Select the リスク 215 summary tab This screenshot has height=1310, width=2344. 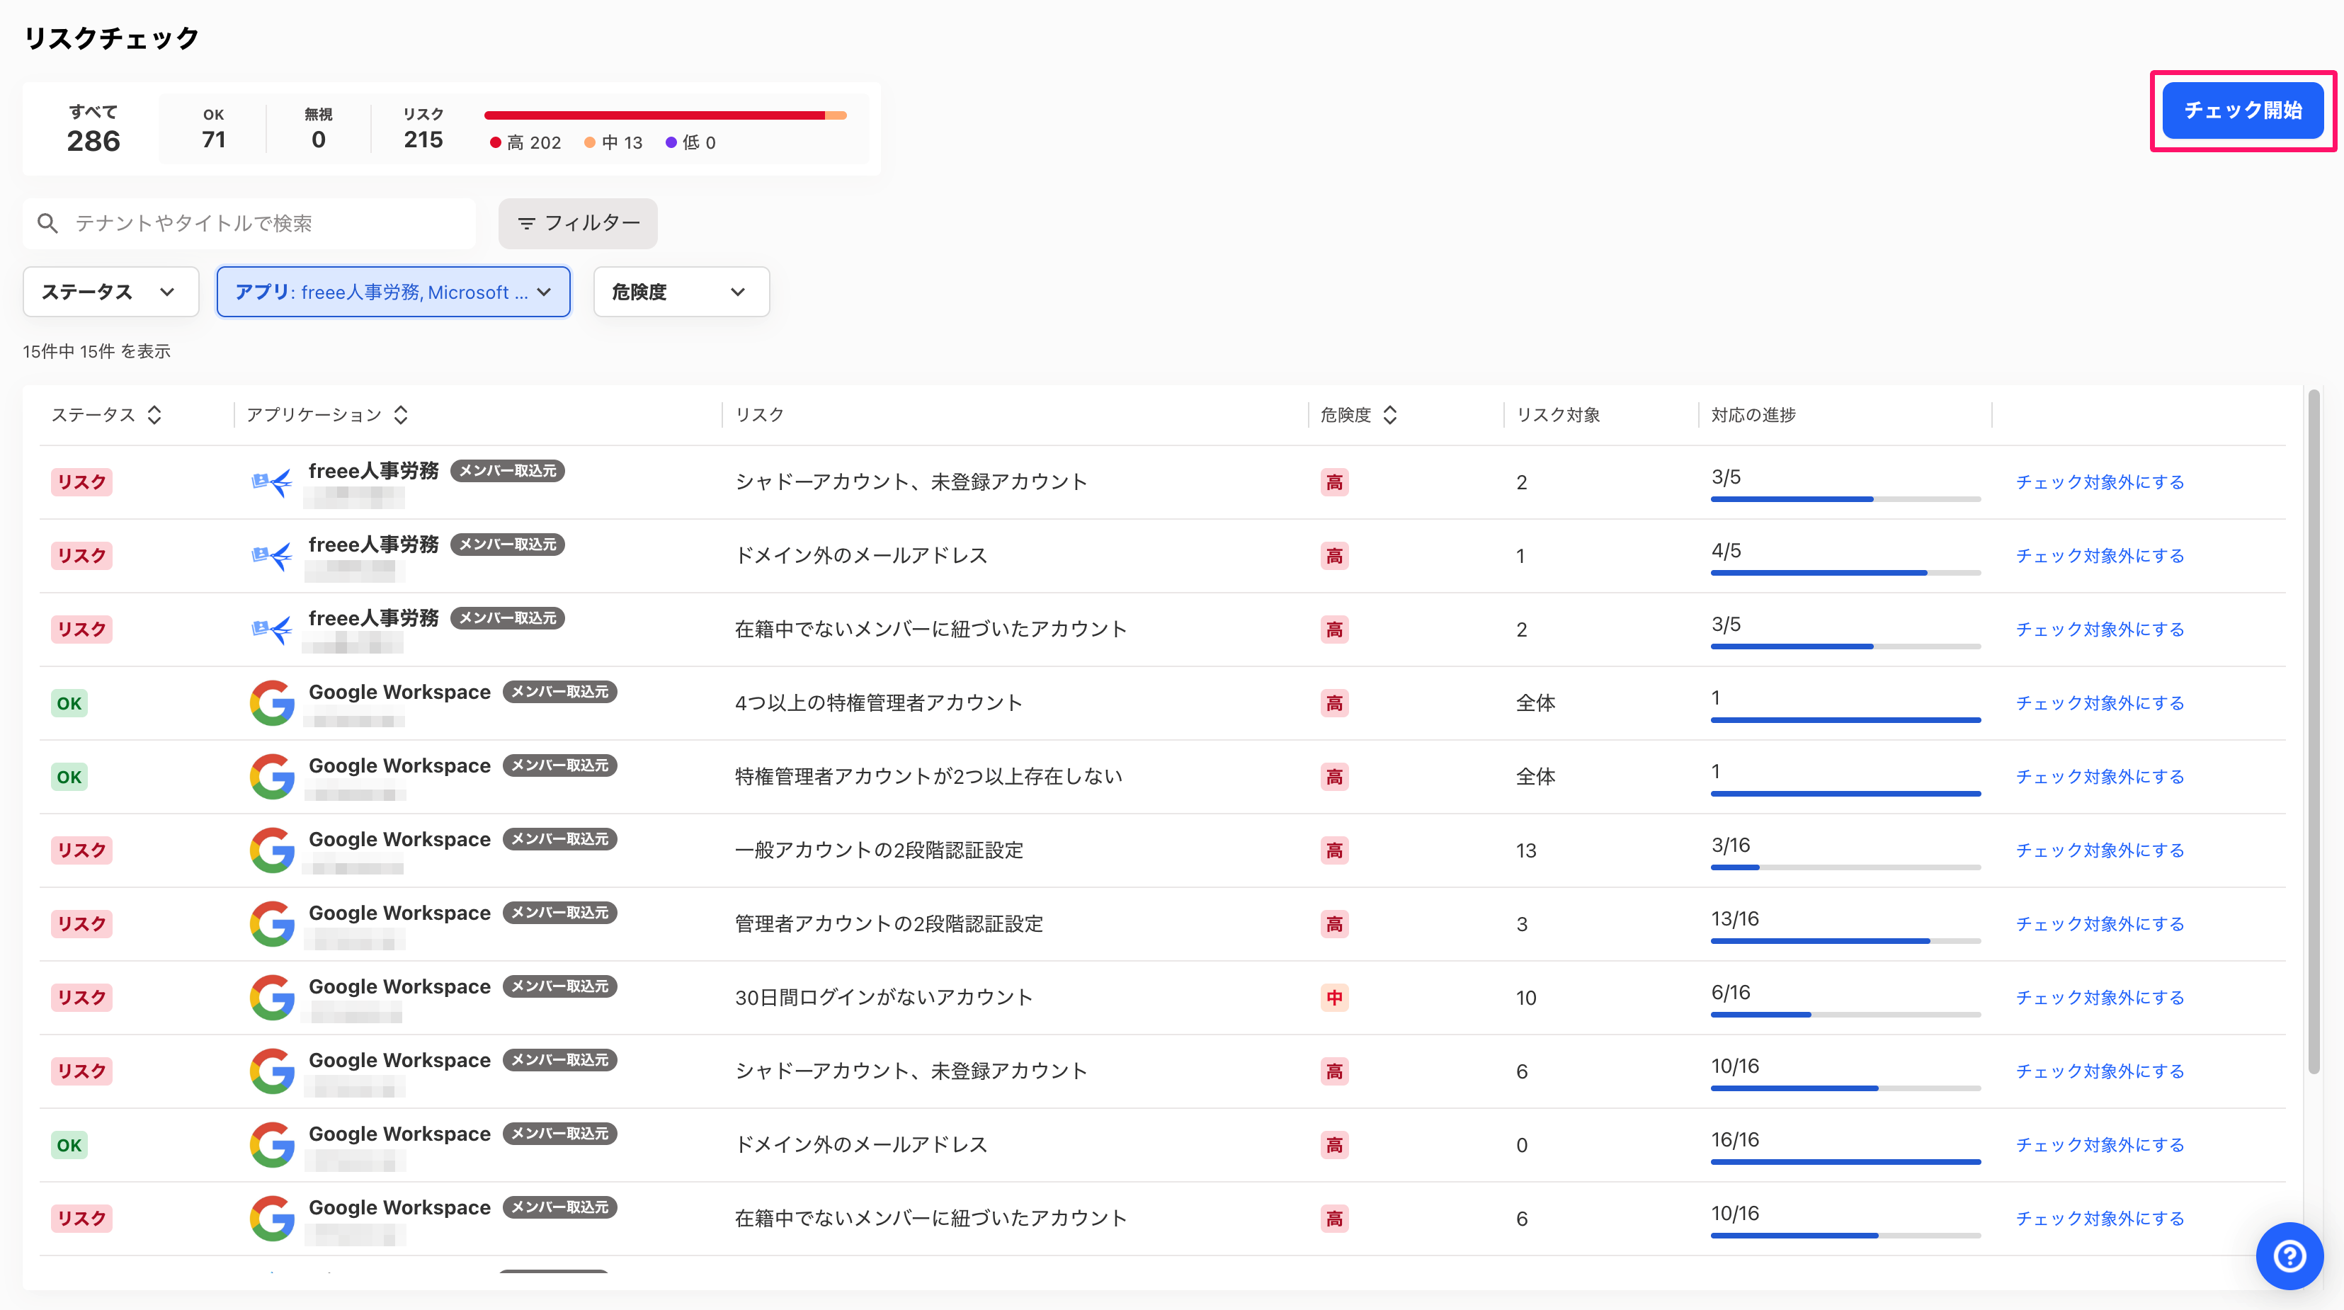click(423, 128)
